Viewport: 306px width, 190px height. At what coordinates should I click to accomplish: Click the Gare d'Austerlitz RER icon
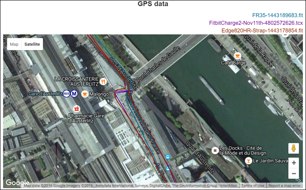tap(67, 94)
